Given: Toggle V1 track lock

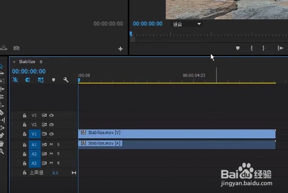Looking at the screenshot, I should click(25, 134).
